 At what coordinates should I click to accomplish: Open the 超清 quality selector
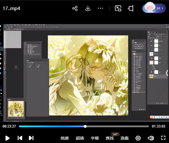80,138
